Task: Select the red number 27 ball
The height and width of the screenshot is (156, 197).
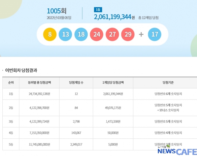Action: (113, 34)
